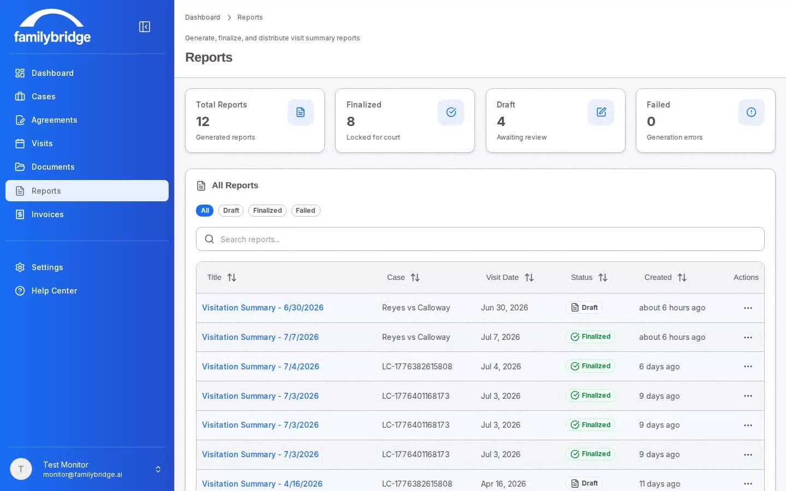
Task: Click the Draft card edit icon
Action: coord(601,112)
